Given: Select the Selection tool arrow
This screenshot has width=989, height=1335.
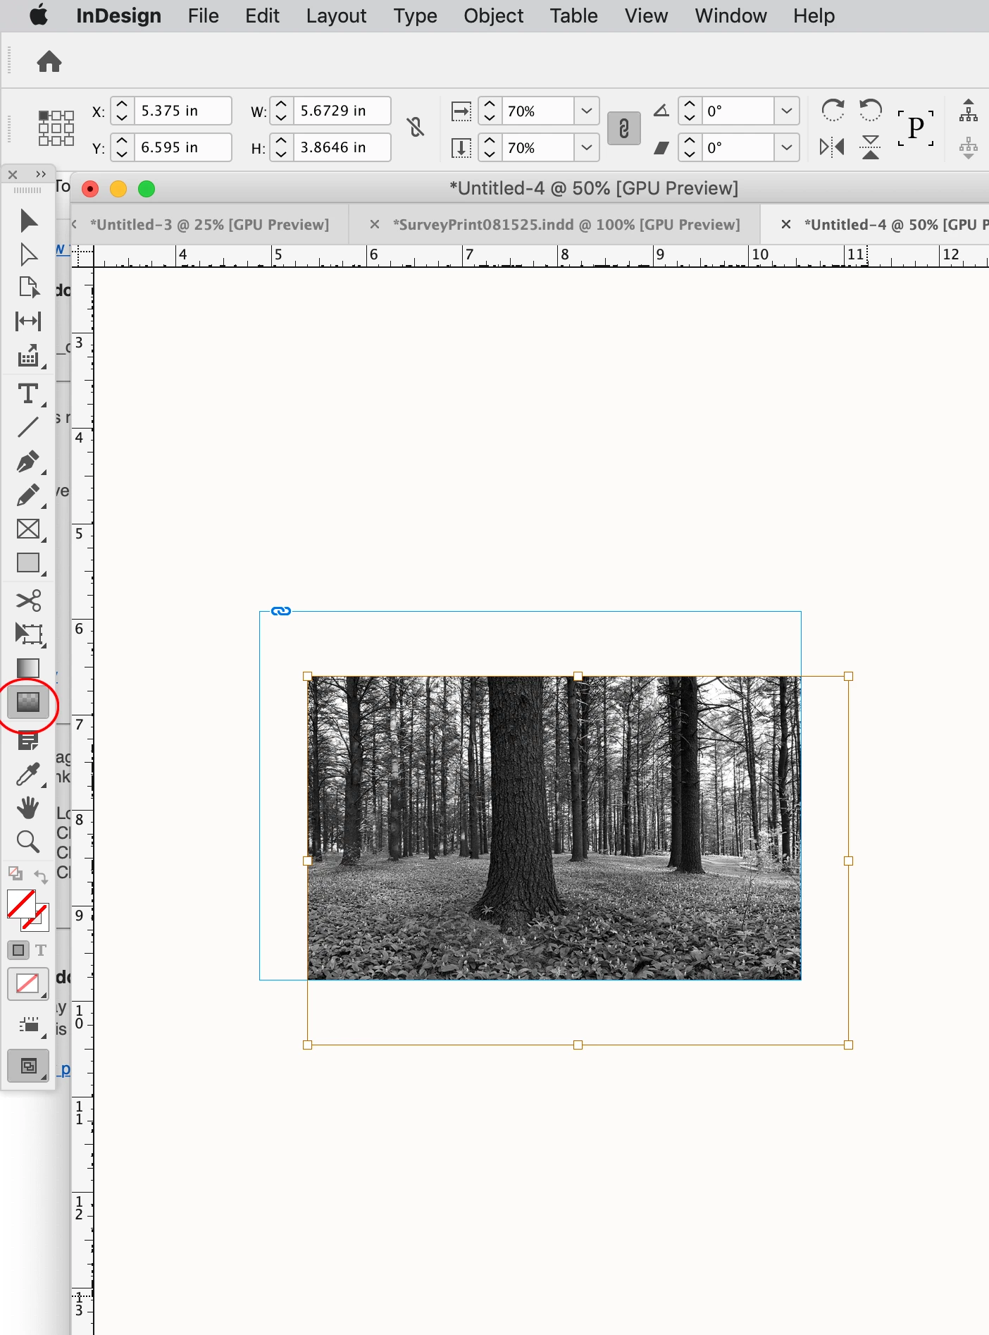Looking at the screenshot, I should (28, 221).
